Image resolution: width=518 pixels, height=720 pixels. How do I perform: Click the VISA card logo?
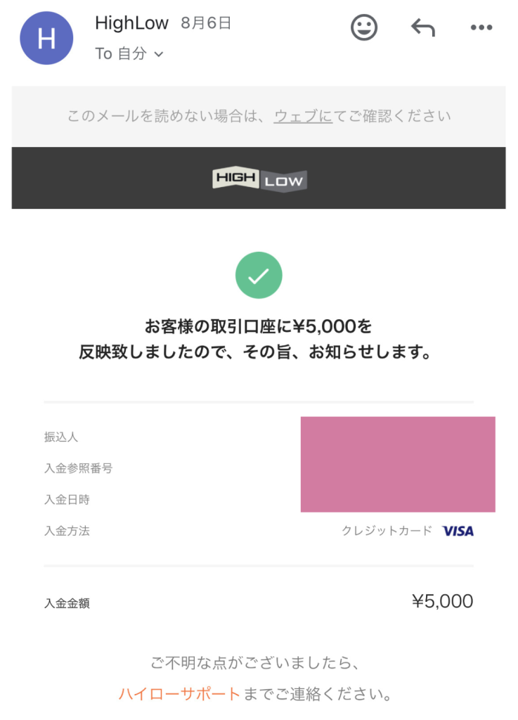458,531
